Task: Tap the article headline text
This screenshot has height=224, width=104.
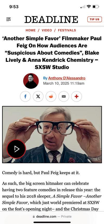Action: [52, 53]
